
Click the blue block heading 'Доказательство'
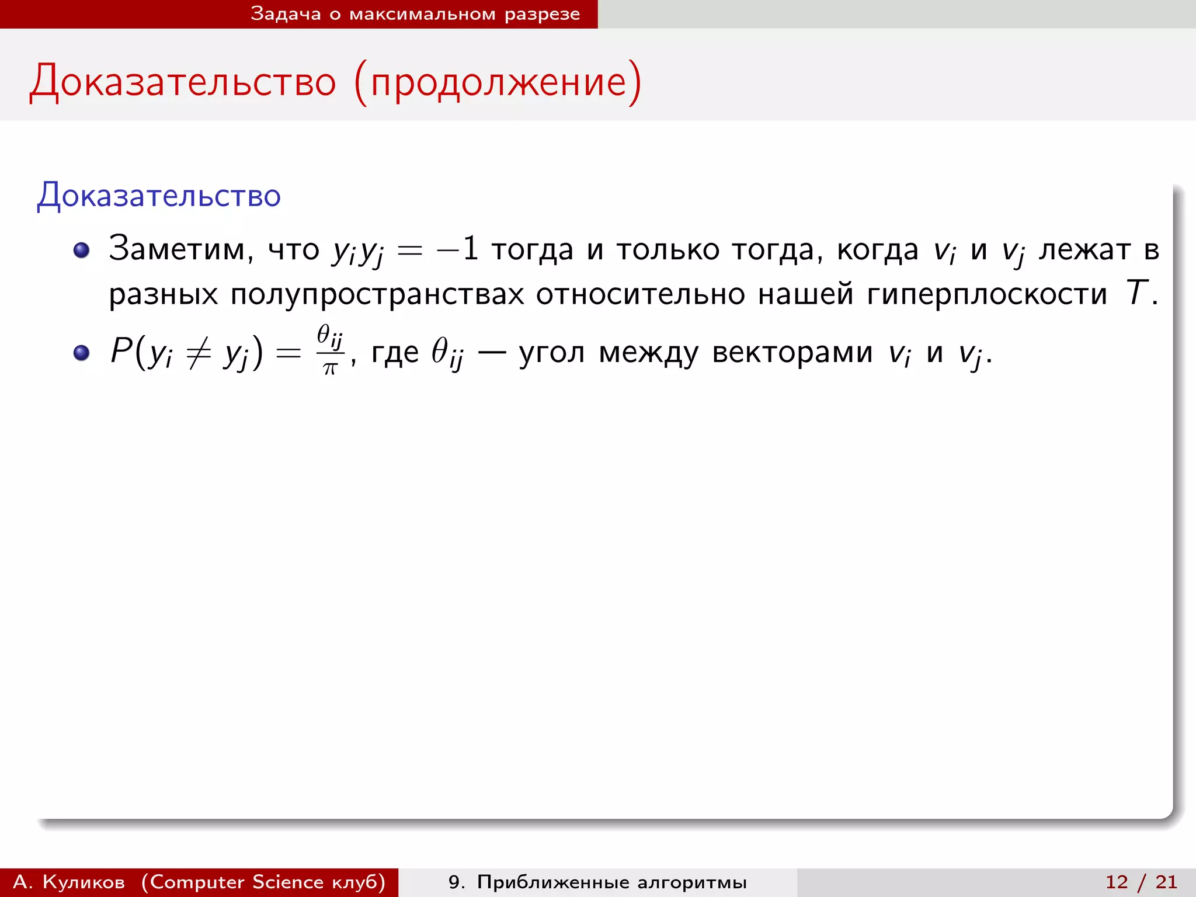point(159,195)
